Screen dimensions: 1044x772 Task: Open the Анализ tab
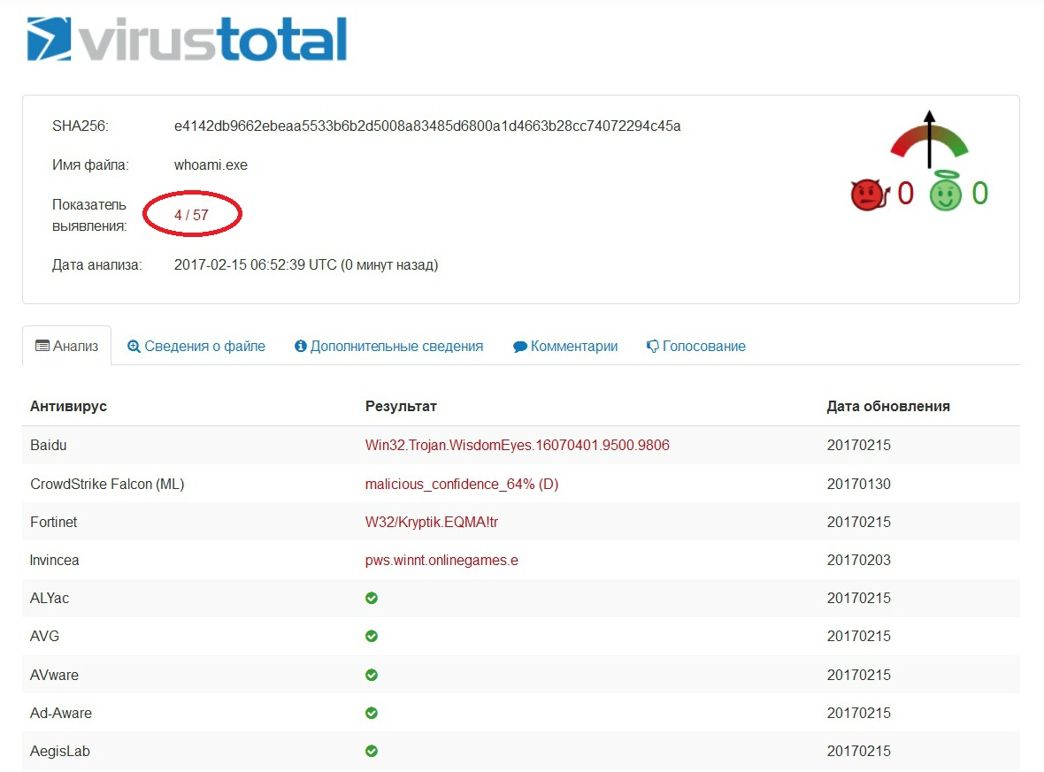[66, 346]
